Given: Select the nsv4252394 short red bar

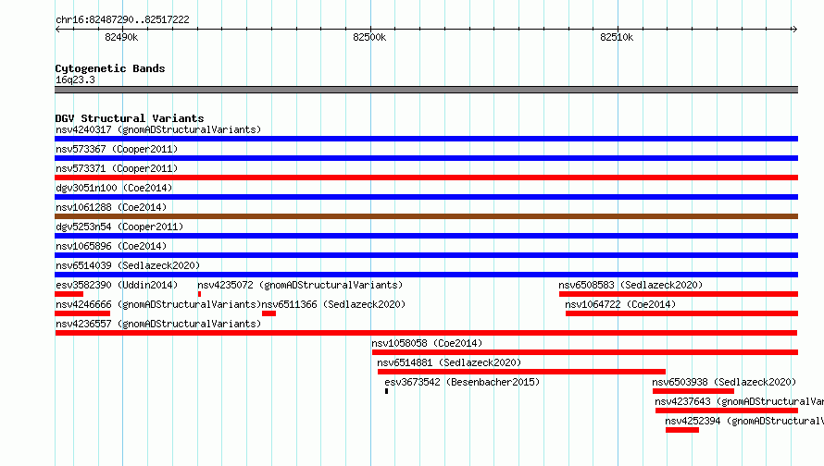Looking at the screenshot, I should point(682,430).
